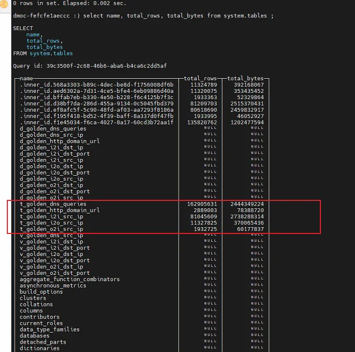This screenshot has width=355, height=352.
Task: Click the typed select query command line
Action: tap(143, 16)
